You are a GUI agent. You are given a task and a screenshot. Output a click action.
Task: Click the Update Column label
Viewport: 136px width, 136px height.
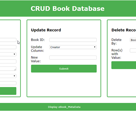(x=37, y=49)
